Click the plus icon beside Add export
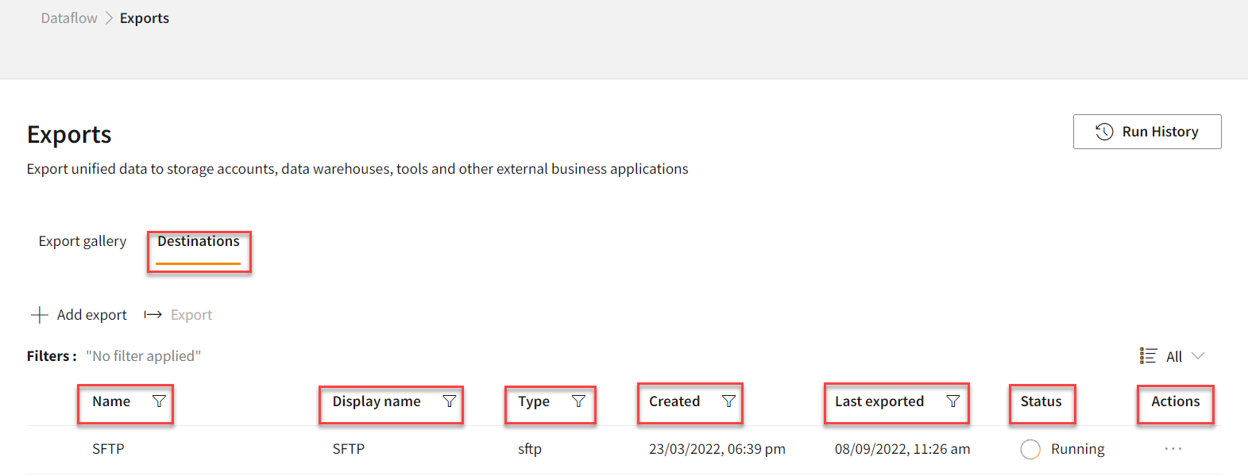 [39, 315]
